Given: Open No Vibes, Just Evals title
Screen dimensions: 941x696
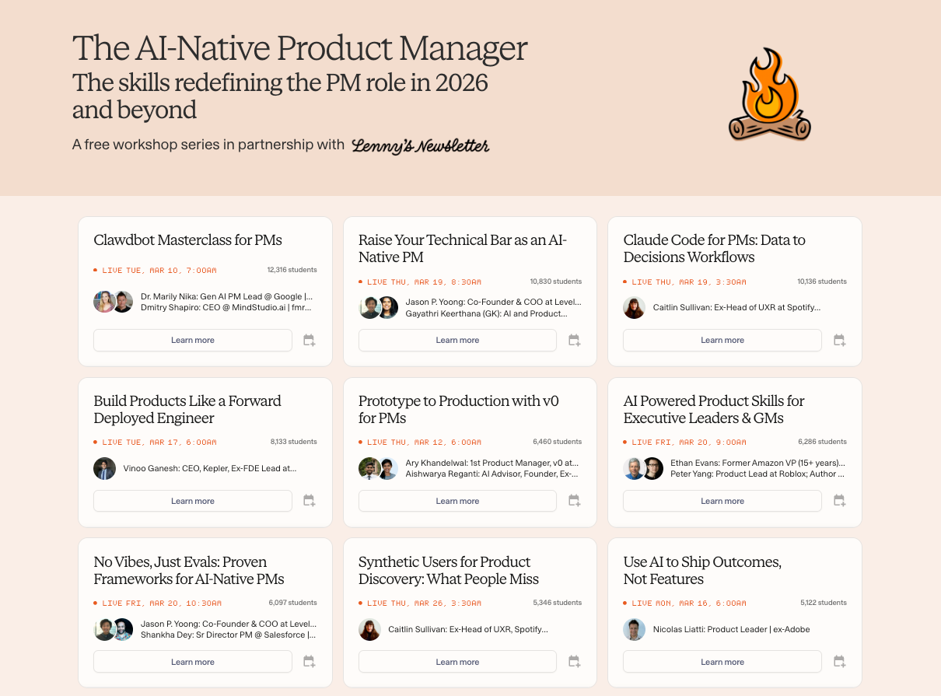Looking at the screenshot, I should [189, 570].
